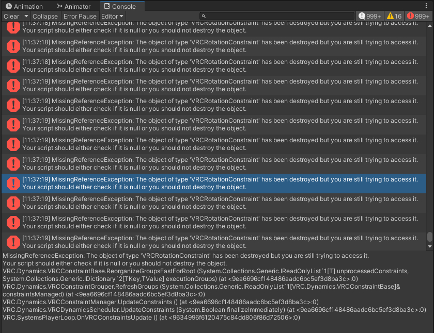Screen dimensions: 434x333
Task: Click the magnifier icon in search box
Action: 205,16
